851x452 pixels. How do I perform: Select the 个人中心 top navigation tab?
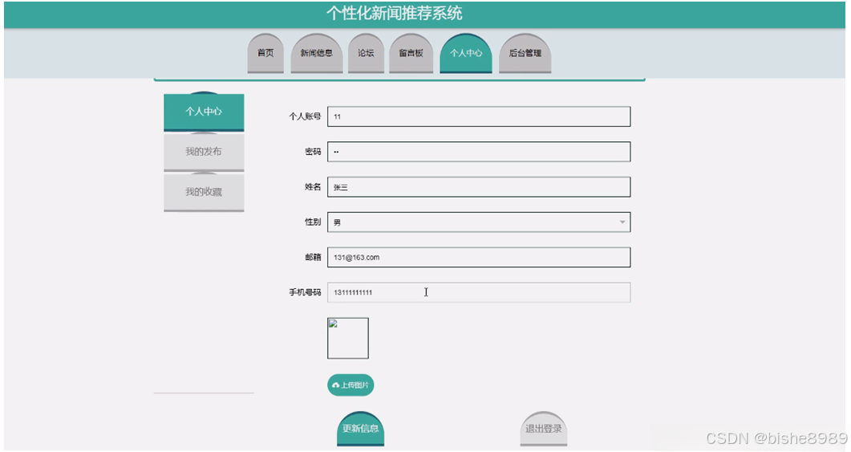466,53
